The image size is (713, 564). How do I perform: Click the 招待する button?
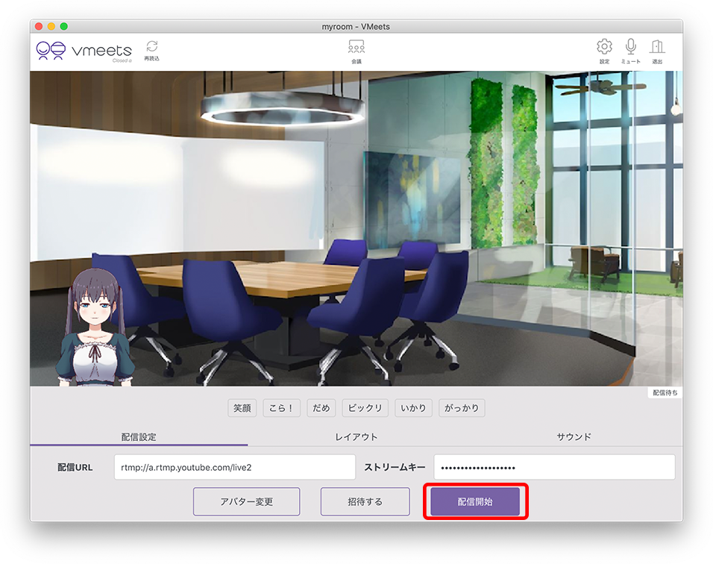(x=365, y=501)
